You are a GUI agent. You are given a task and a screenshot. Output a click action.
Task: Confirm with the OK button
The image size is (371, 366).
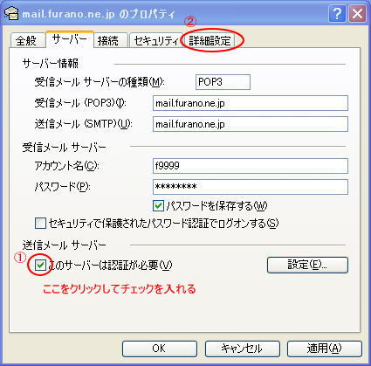[x=160, y=349]
